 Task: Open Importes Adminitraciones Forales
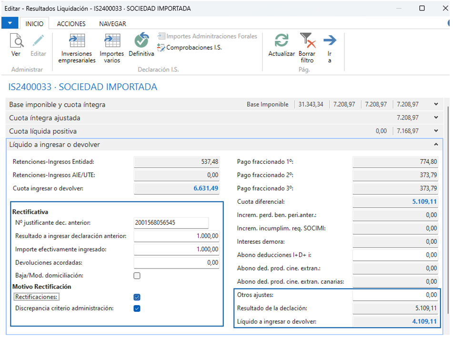[207, 36]
